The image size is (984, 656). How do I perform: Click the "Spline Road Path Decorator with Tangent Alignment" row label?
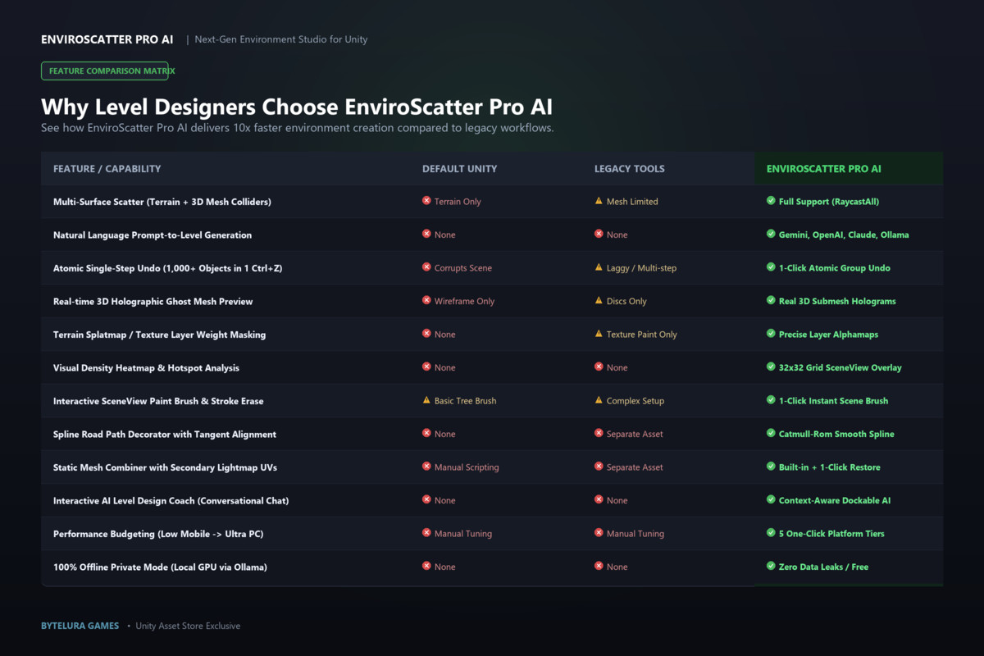(x=165, y=435)
